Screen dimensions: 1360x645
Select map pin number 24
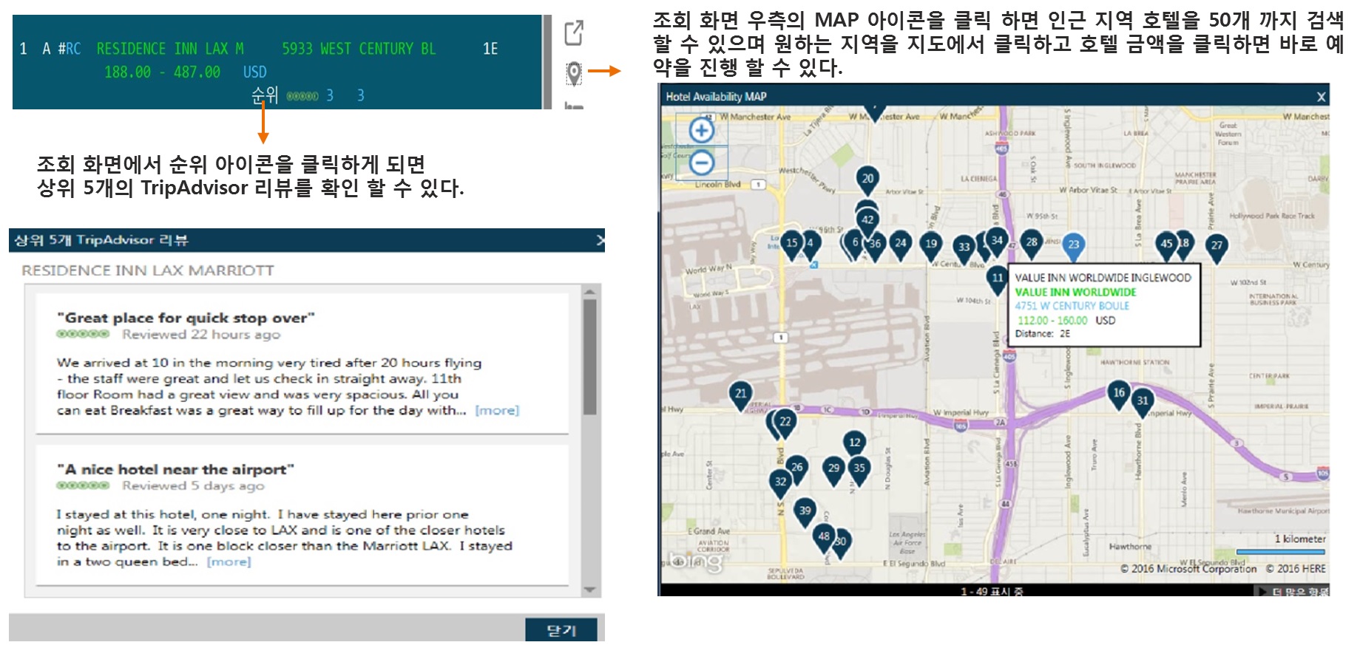tap(900, 245)
